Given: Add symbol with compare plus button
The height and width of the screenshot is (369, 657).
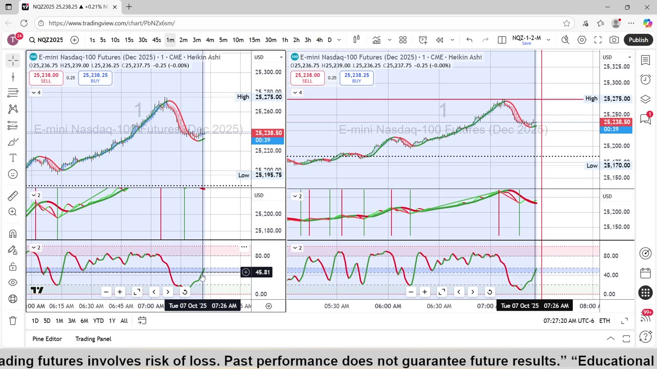Looking at the screenshot, I should click(x=74, y=40).
